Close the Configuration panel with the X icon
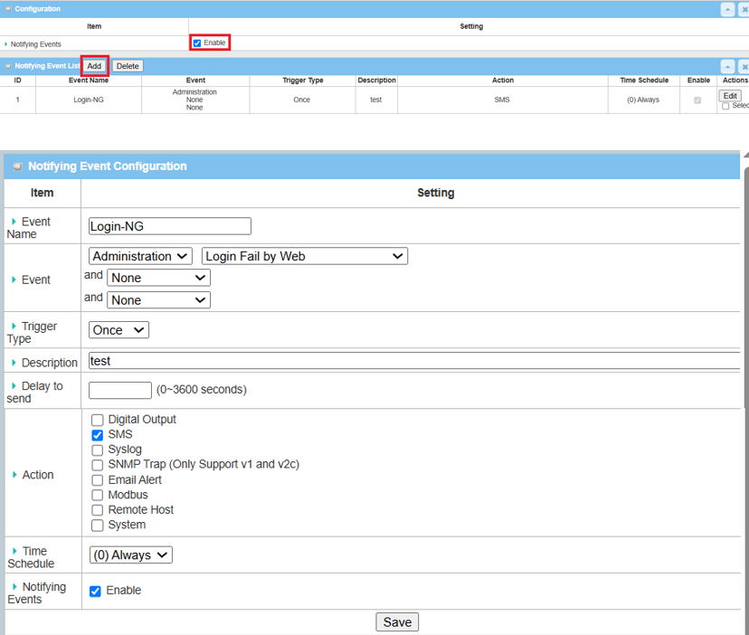 point(744,9)
